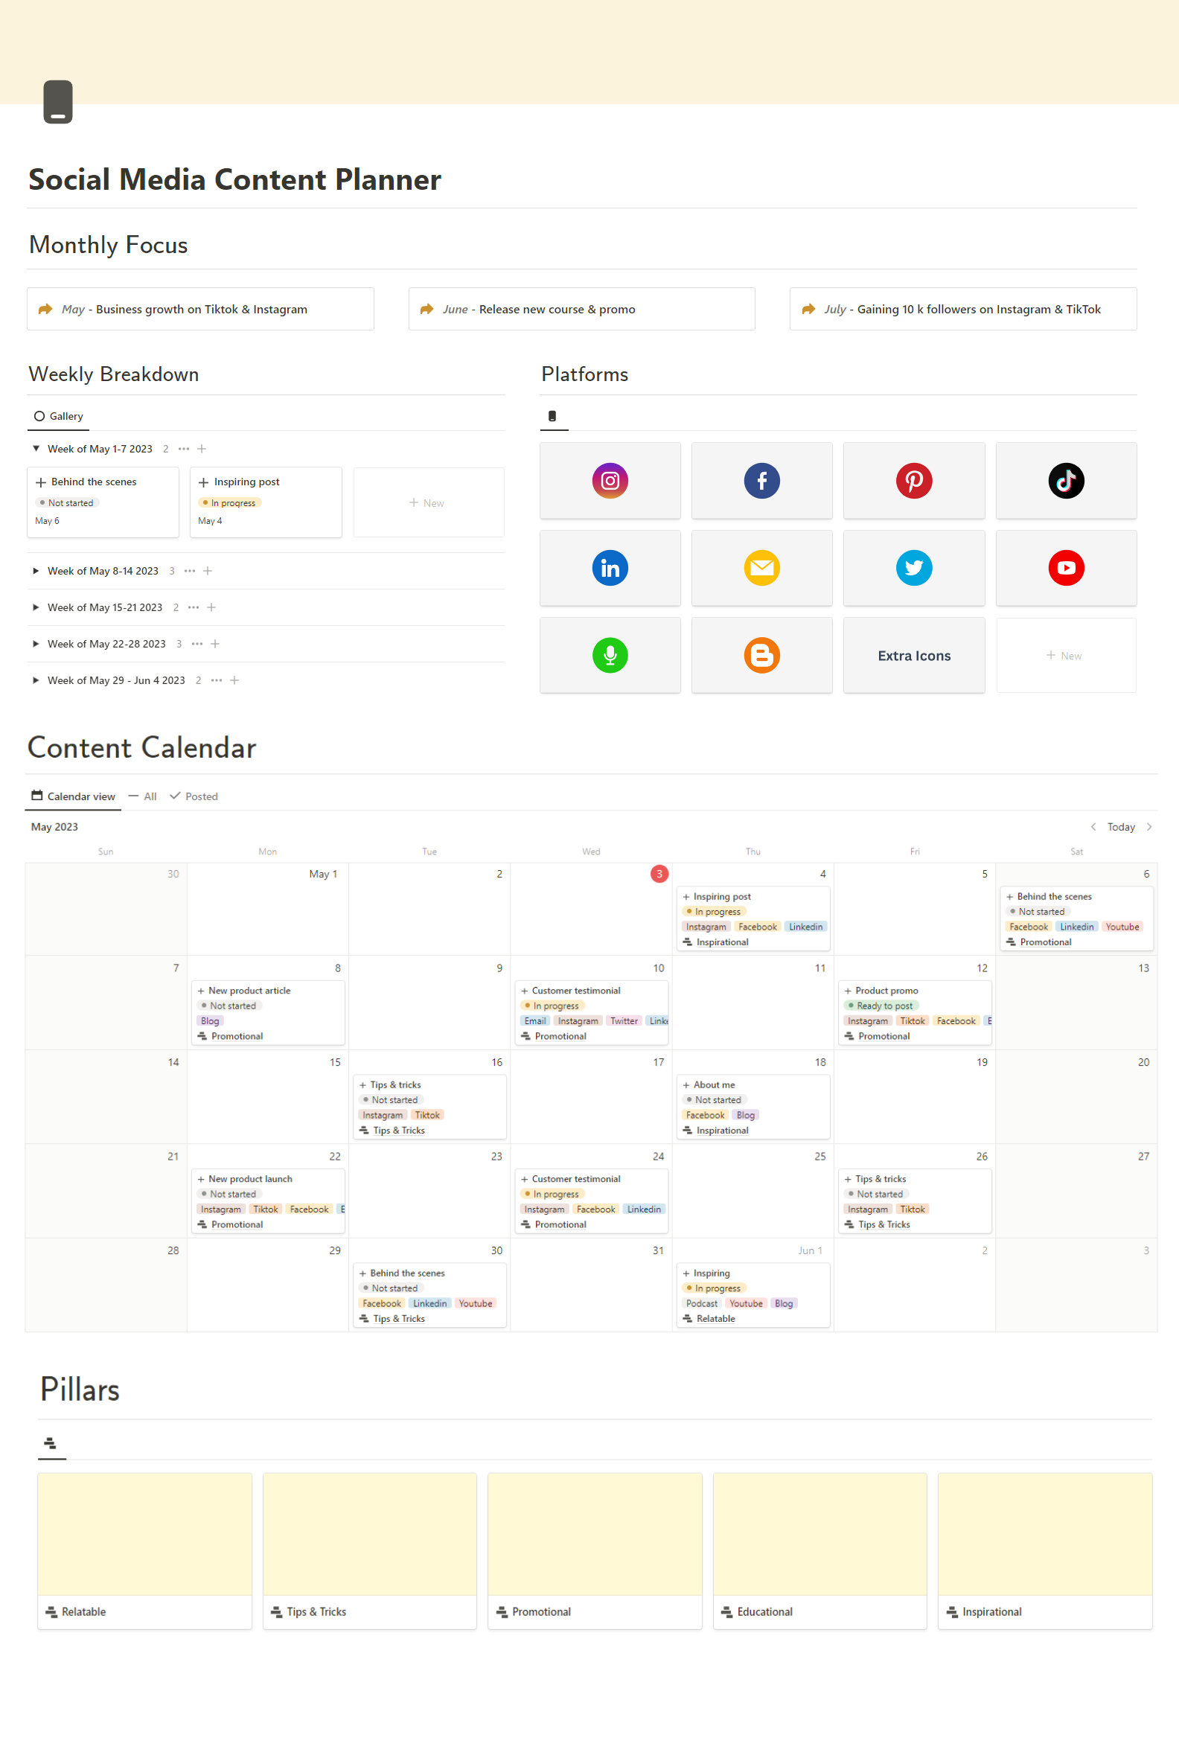Open options for Week of May 22-28 group
Image resolution: width=1179 pixels, height=1758 pixels.
(197, 644)
